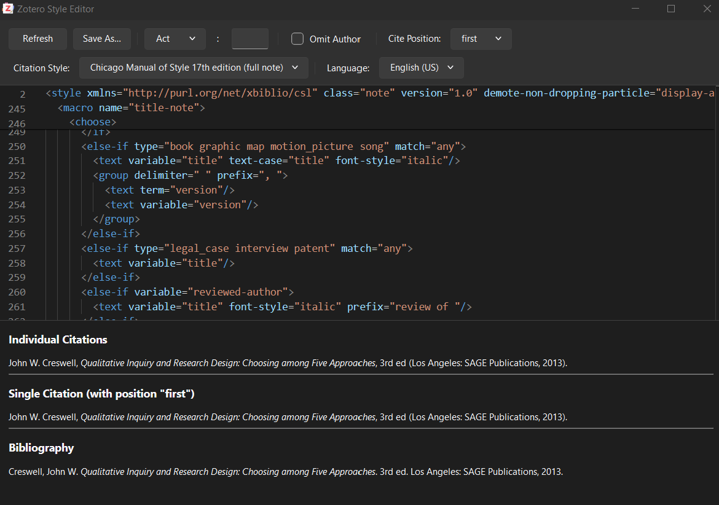Screen dimensions: 719x505
Task: Click the Language label
Action: [348, 68]
